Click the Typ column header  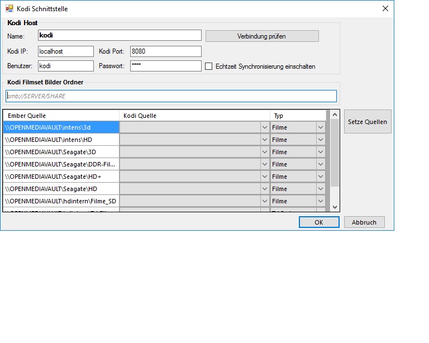coord(298,116)
